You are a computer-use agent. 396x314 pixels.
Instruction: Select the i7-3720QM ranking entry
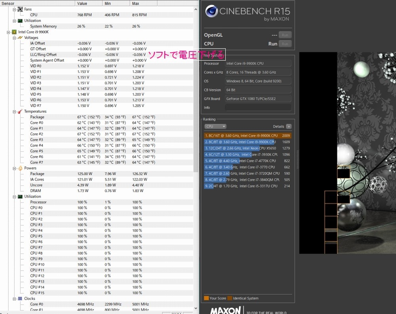[247, 173]
